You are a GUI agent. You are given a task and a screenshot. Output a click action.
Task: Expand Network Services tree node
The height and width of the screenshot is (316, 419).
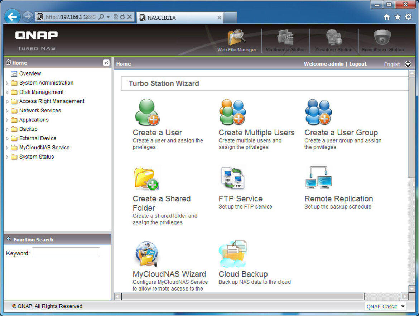pos(7,111)
